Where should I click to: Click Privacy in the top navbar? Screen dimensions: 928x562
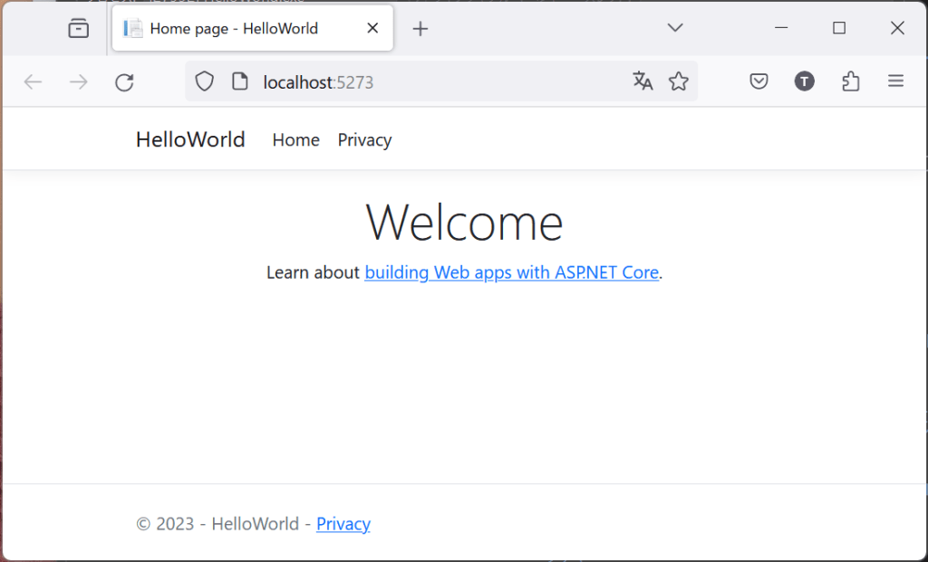(x=364, y=140)
